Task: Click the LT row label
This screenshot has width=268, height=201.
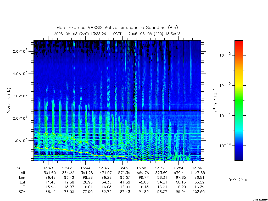Action: (23, 187)
